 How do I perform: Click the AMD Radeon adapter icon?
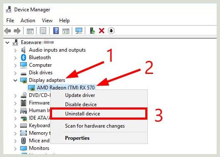tap(31, 88)
